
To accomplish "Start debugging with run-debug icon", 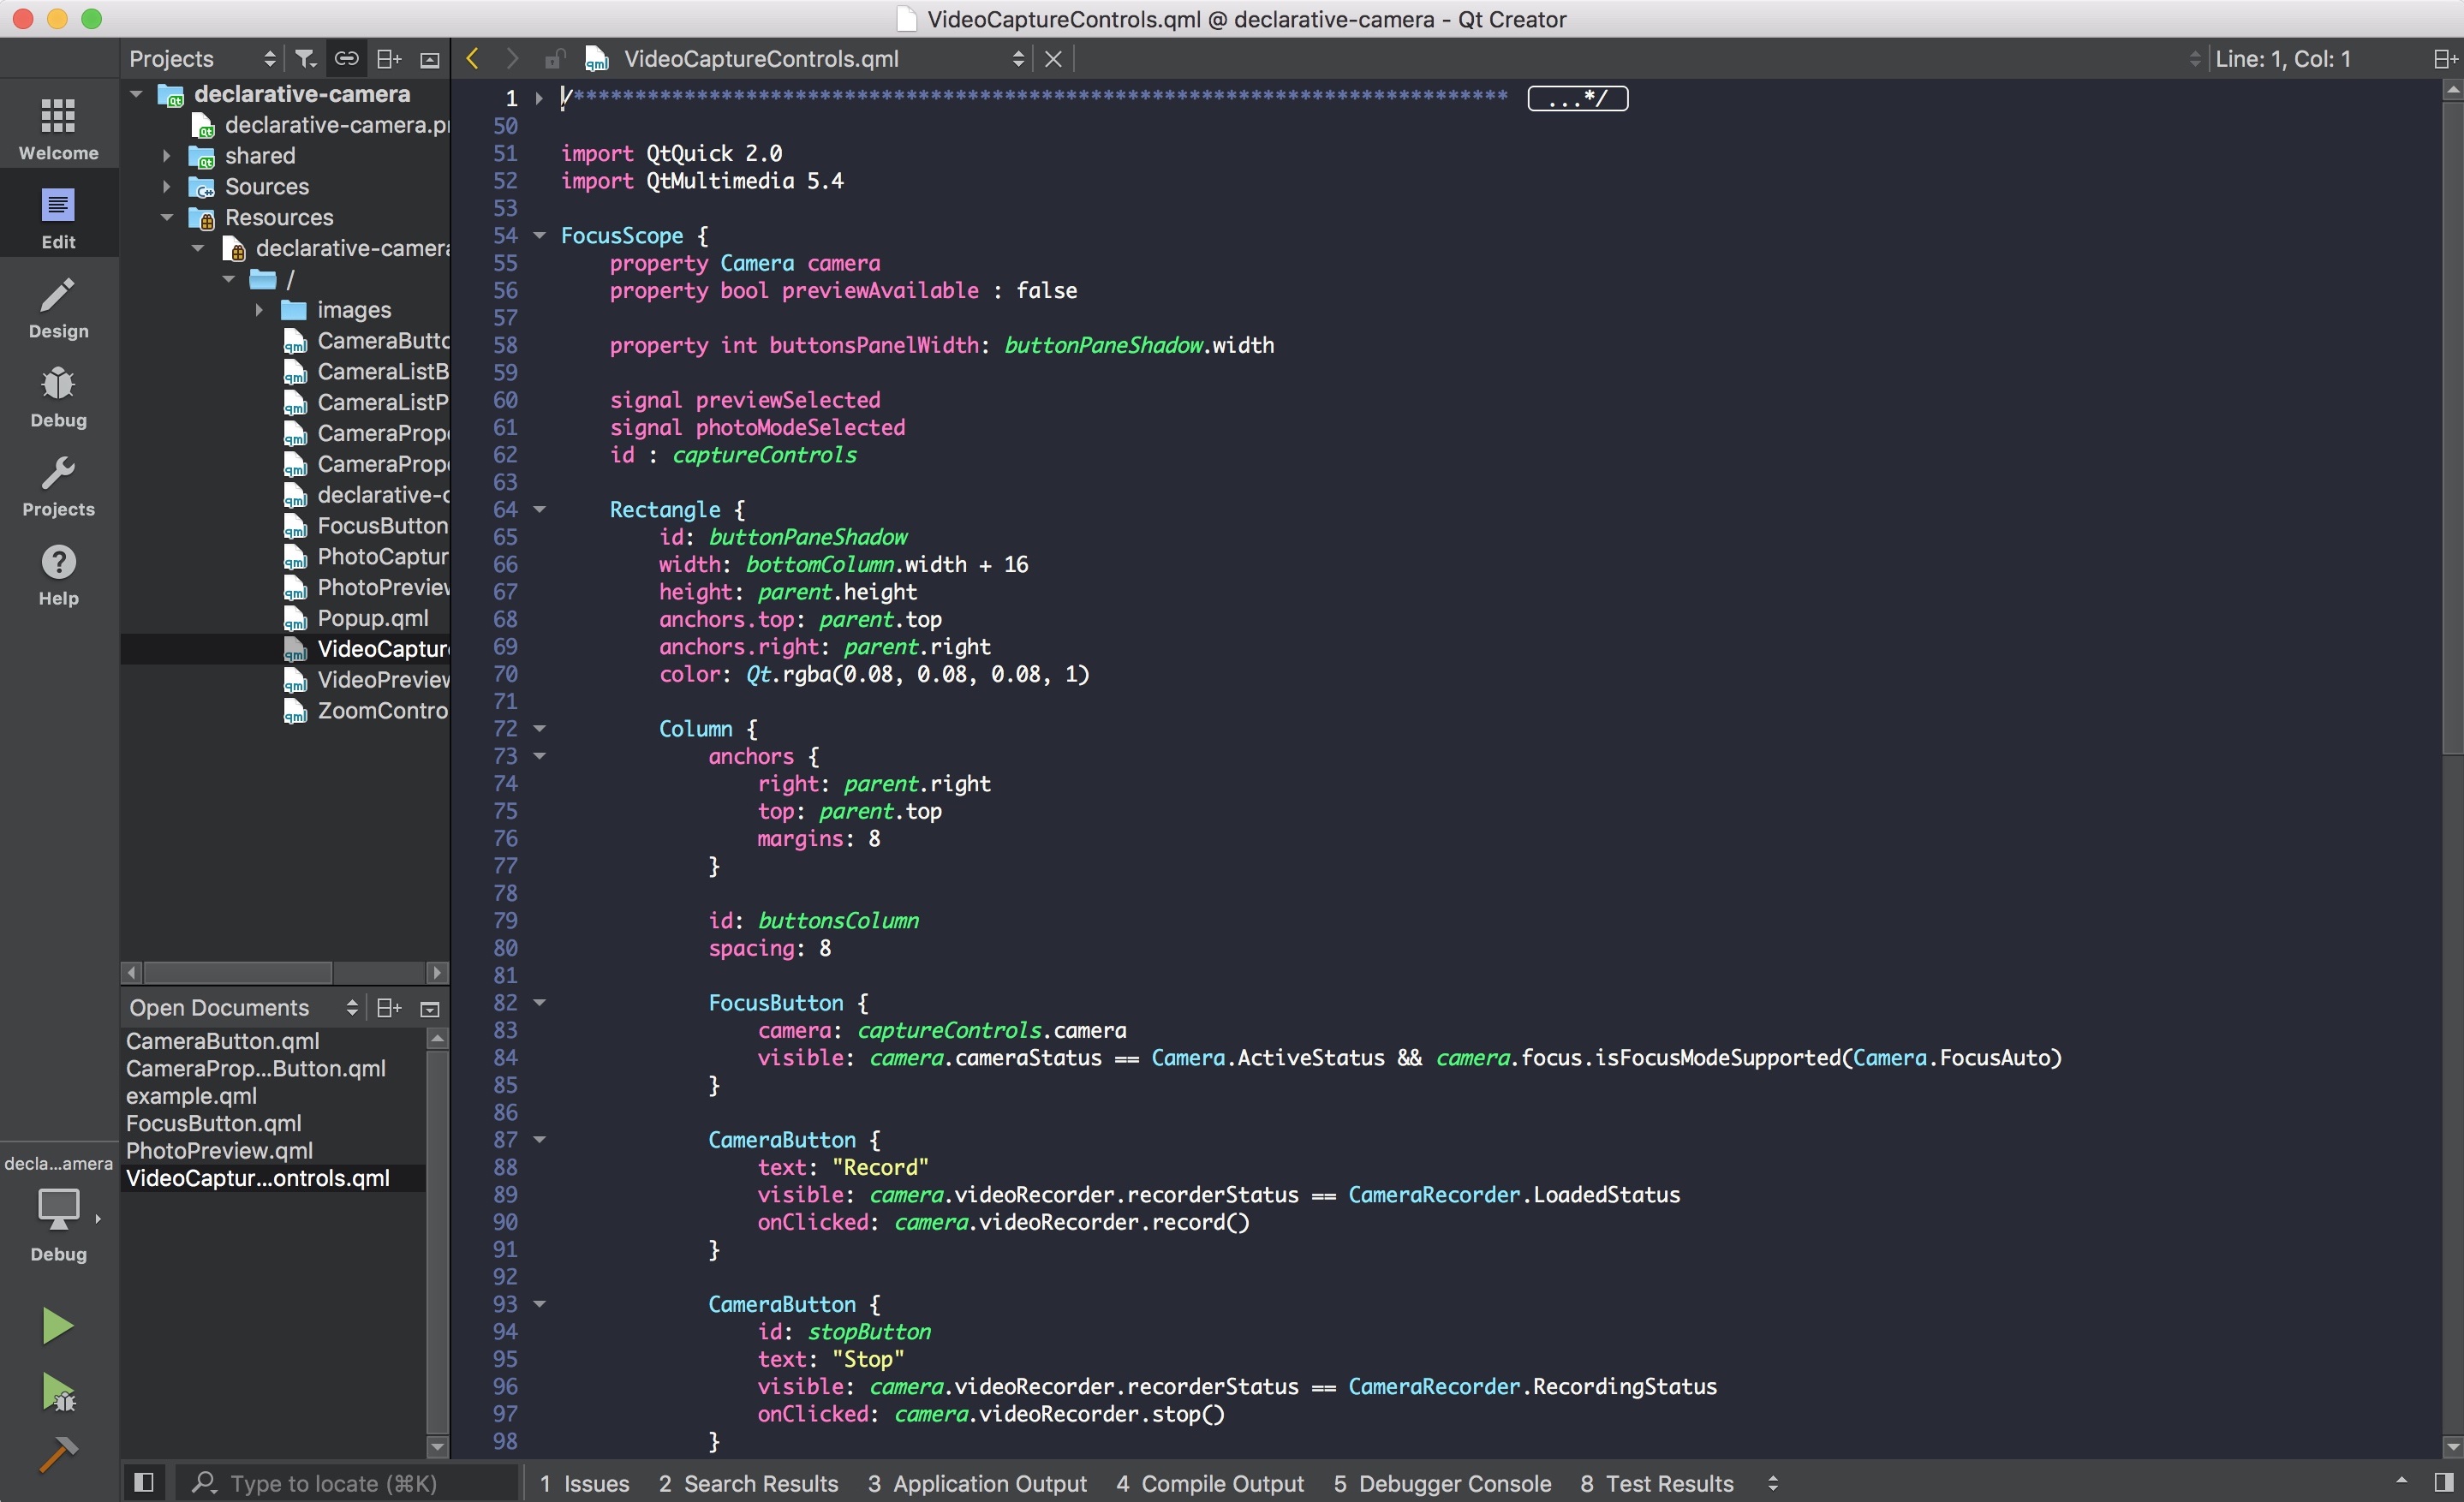I will pyautogui.click(x=57, y=1391).
